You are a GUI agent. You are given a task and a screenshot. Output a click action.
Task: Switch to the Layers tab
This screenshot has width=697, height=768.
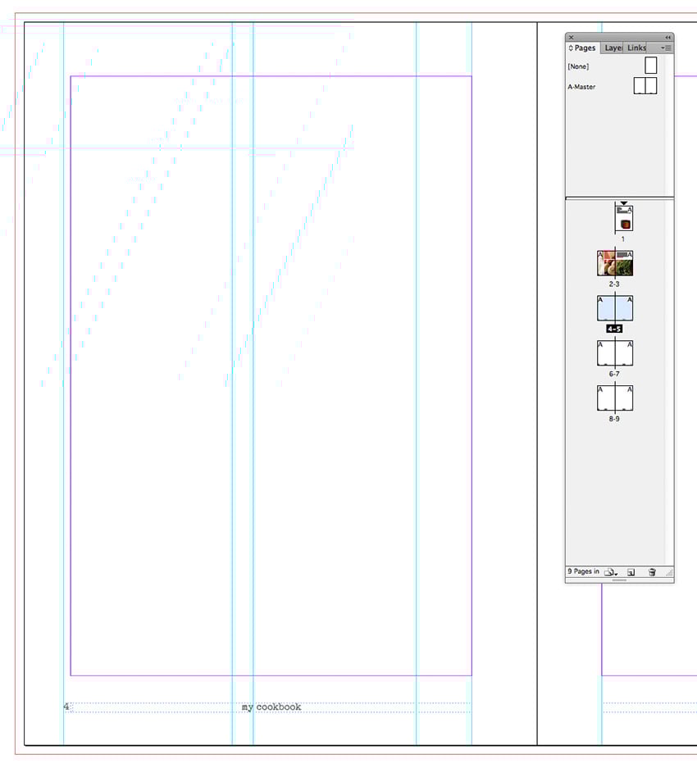(612, 48)
